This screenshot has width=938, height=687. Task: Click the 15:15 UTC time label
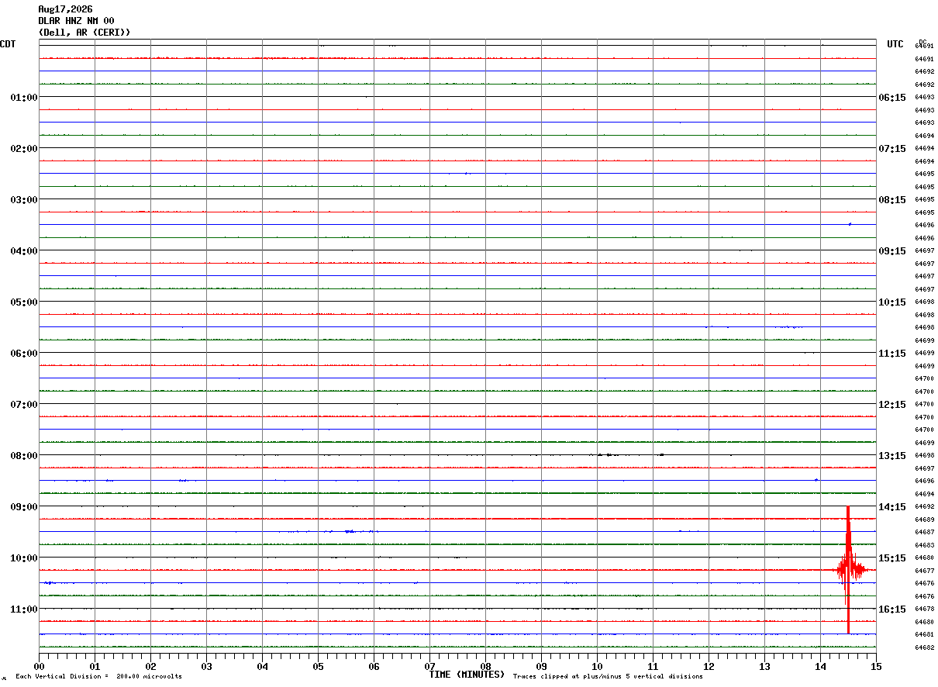892,558
